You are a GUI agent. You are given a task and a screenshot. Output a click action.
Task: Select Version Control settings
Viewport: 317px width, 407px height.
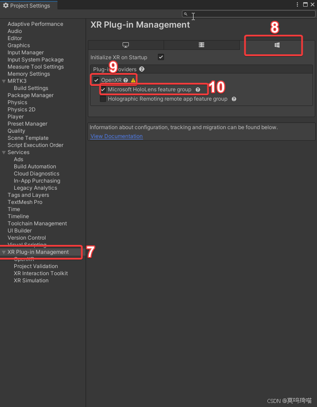[27, 238]
